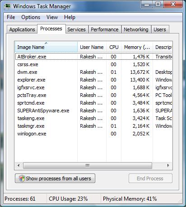
Task: Click the PC Tool description cell
Action: pos(163,95)
